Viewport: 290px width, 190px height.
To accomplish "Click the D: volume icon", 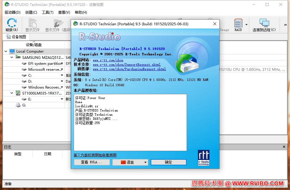I will click(24, 81).
